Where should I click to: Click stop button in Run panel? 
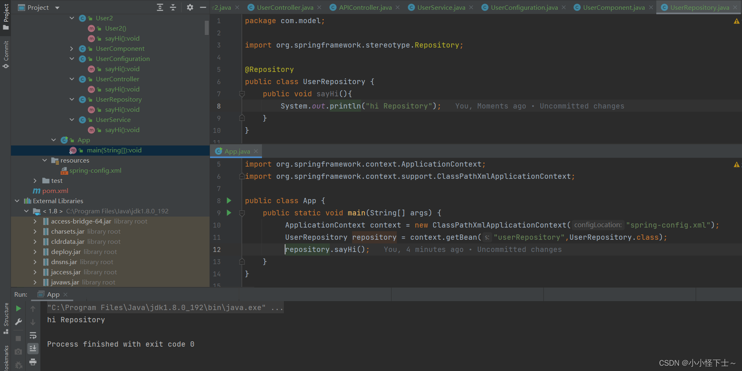click(18, 338)
